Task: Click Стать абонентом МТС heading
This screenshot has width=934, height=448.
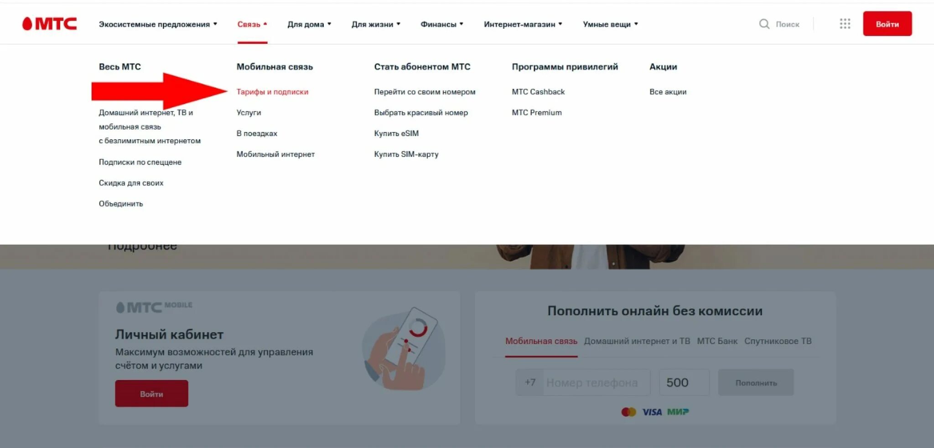Action: tap(422, 67)
